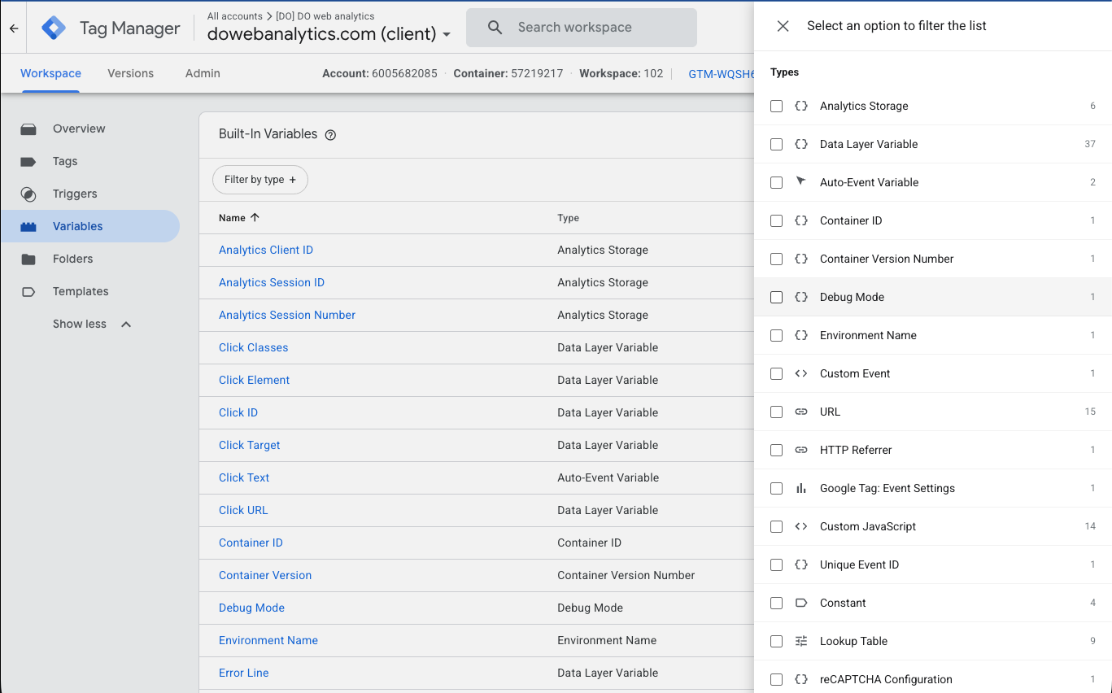Viewport: 1112px width, 693px height.
Task: Click the back arrow beside Tag Manager logo
Action: tap(14, 28)
